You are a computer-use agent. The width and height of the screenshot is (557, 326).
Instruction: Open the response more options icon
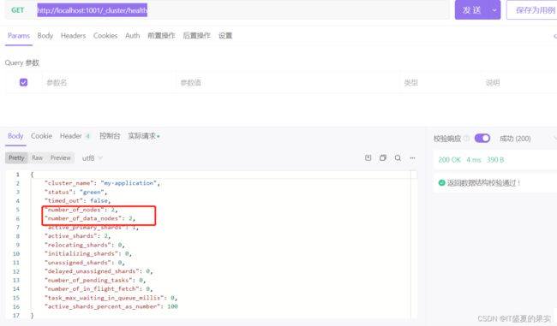412,157
